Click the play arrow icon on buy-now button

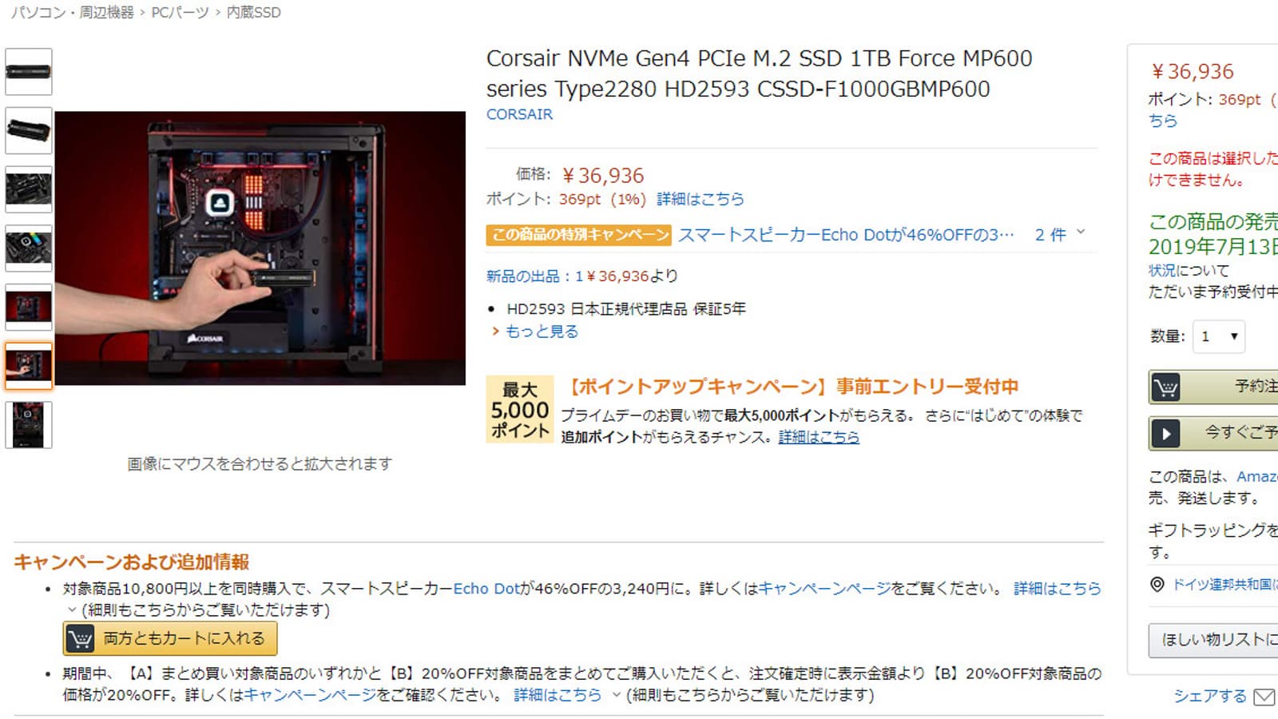point(1166,434)
